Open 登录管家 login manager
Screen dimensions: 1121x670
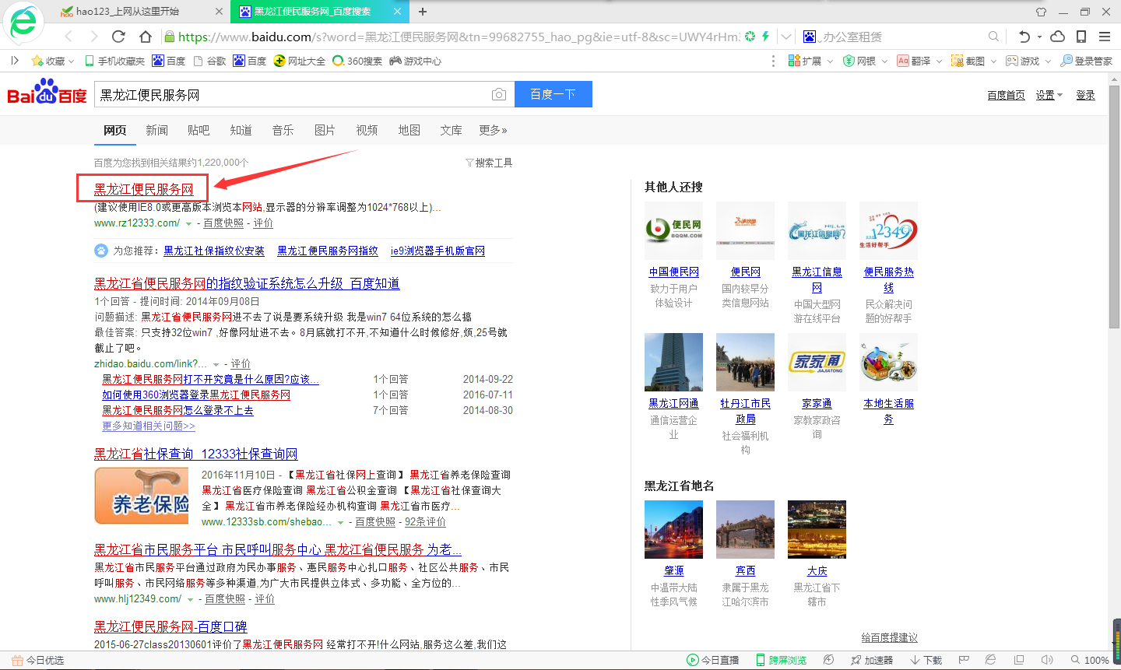coord(1086,61)
